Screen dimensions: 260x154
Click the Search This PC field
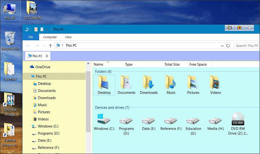coord(247,46)
